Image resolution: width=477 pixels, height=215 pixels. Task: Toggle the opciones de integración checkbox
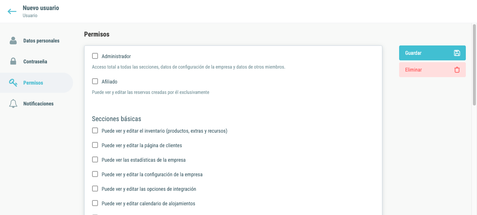coord(95,189)
